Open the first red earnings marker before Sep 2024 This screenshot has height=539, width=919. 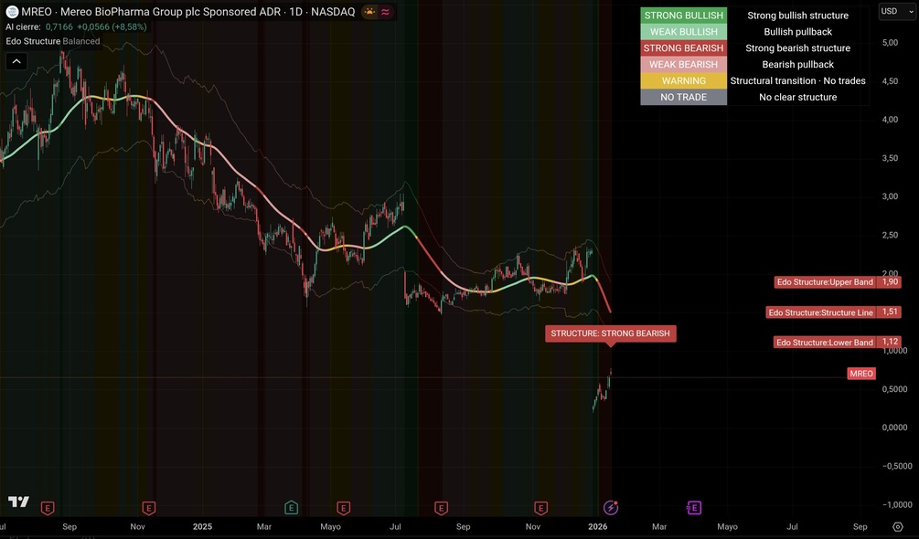tap(48, 507)
